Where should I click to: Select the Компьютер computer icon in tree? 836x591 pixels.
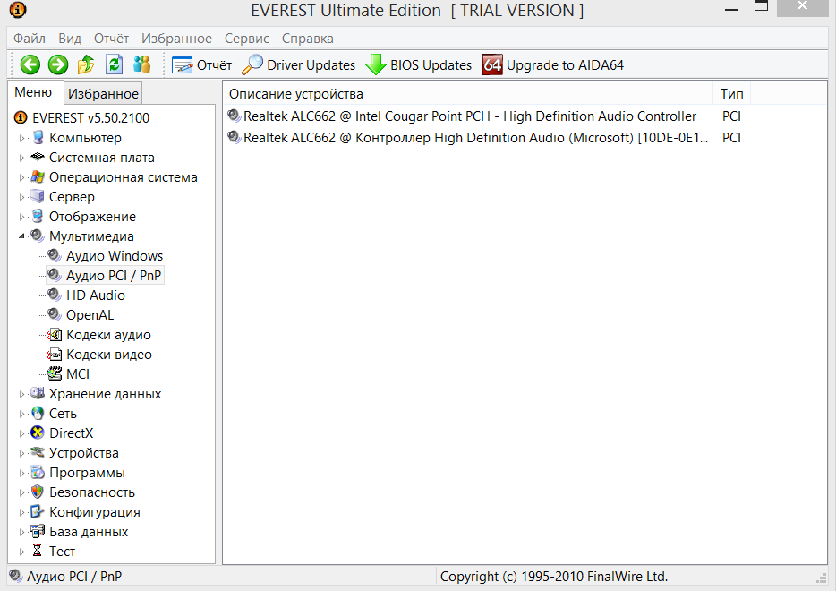point(38,138)
